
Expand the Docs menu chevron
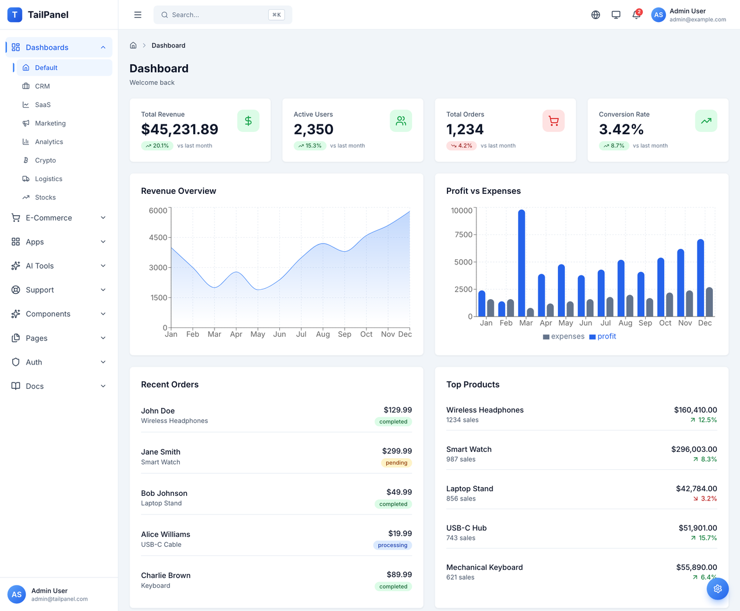click(x=103, y=386)
